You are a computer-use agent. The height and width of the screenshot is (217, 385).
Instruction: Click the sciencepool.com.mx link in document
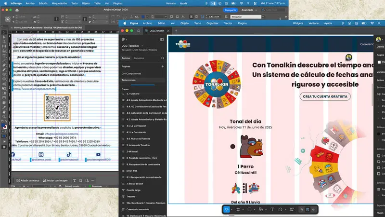pyautogui.click(x=35, y=89)
